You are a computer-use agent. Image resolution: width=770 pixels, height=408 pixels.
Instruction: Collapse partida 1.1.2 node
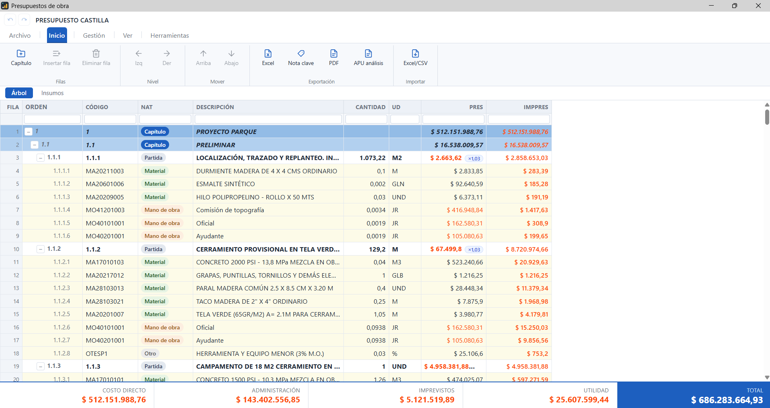click(x=41, y=249)
